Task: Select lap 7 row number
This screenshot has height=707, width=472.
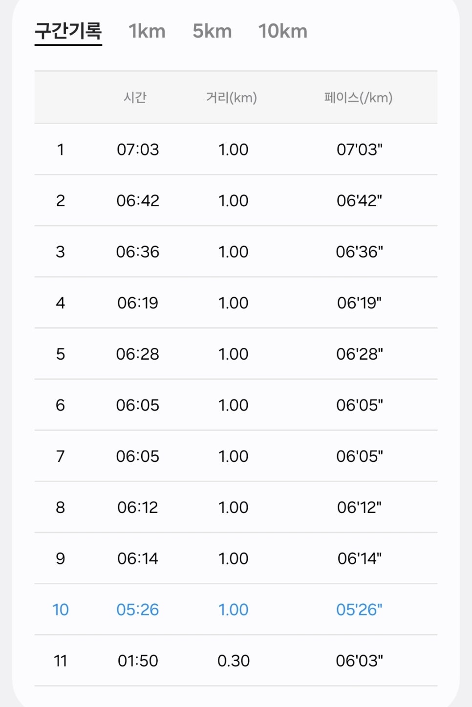Action: coord(60,456)
